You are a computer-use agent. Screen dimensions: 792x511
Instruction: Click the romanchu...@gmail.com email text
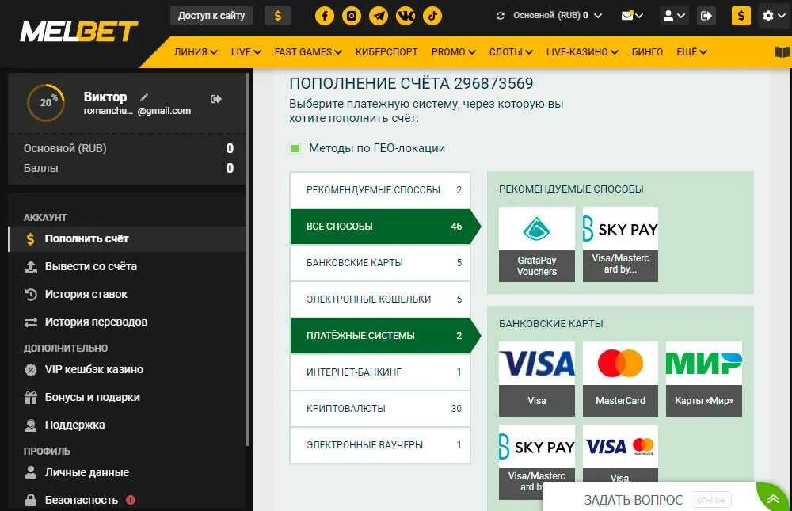point(137,111)
